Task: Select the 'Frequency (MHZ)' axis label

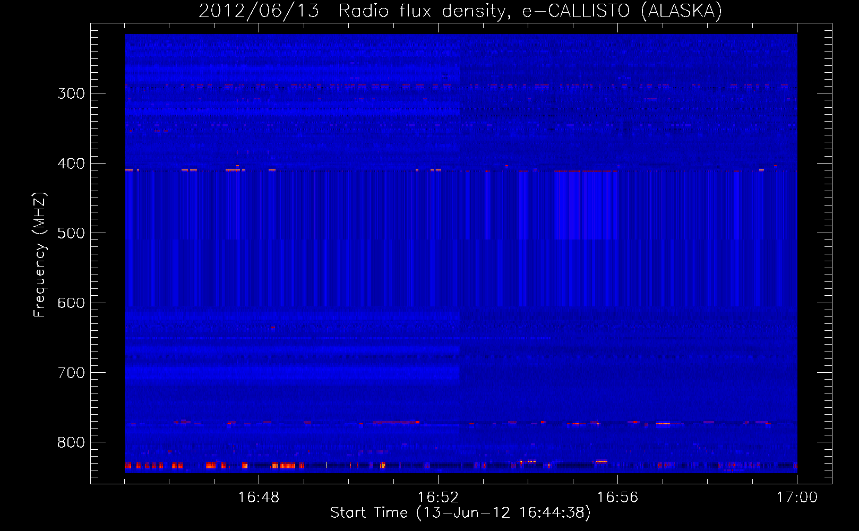Action: coord(40,255)
